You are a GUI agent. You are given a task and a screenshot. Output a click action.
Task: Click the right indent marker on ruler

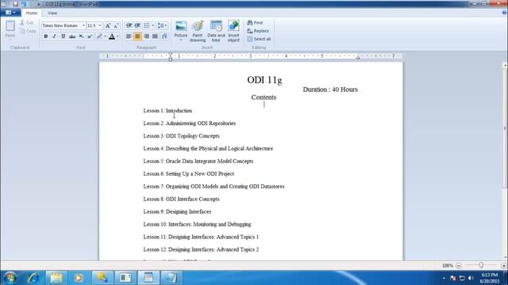tap(358, 57)
